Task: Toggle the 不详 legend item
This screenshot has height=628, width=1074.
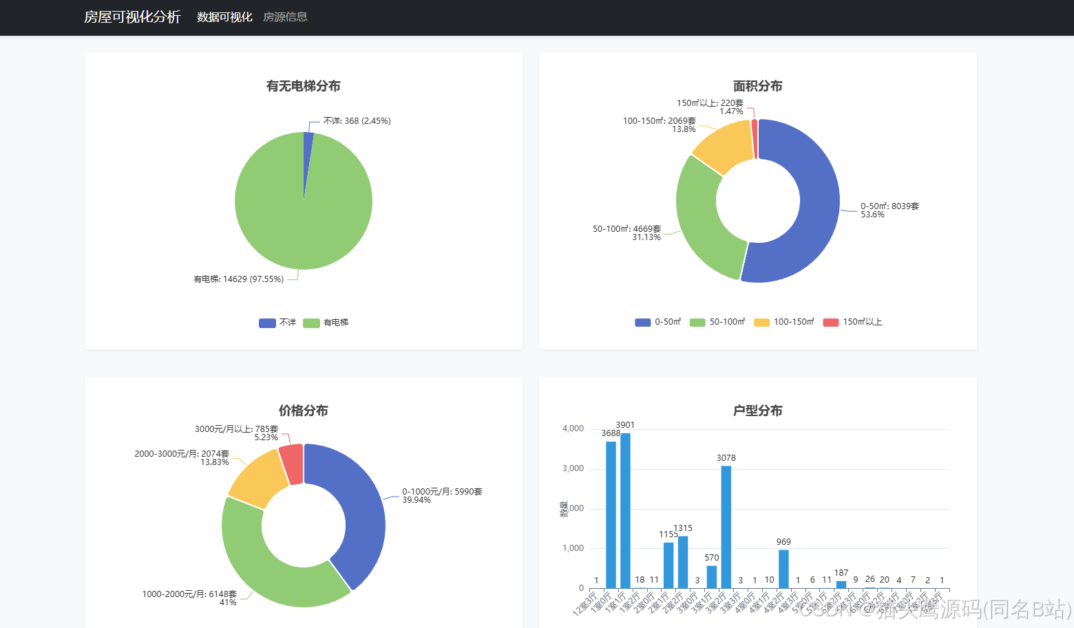Action: point(277,323)
